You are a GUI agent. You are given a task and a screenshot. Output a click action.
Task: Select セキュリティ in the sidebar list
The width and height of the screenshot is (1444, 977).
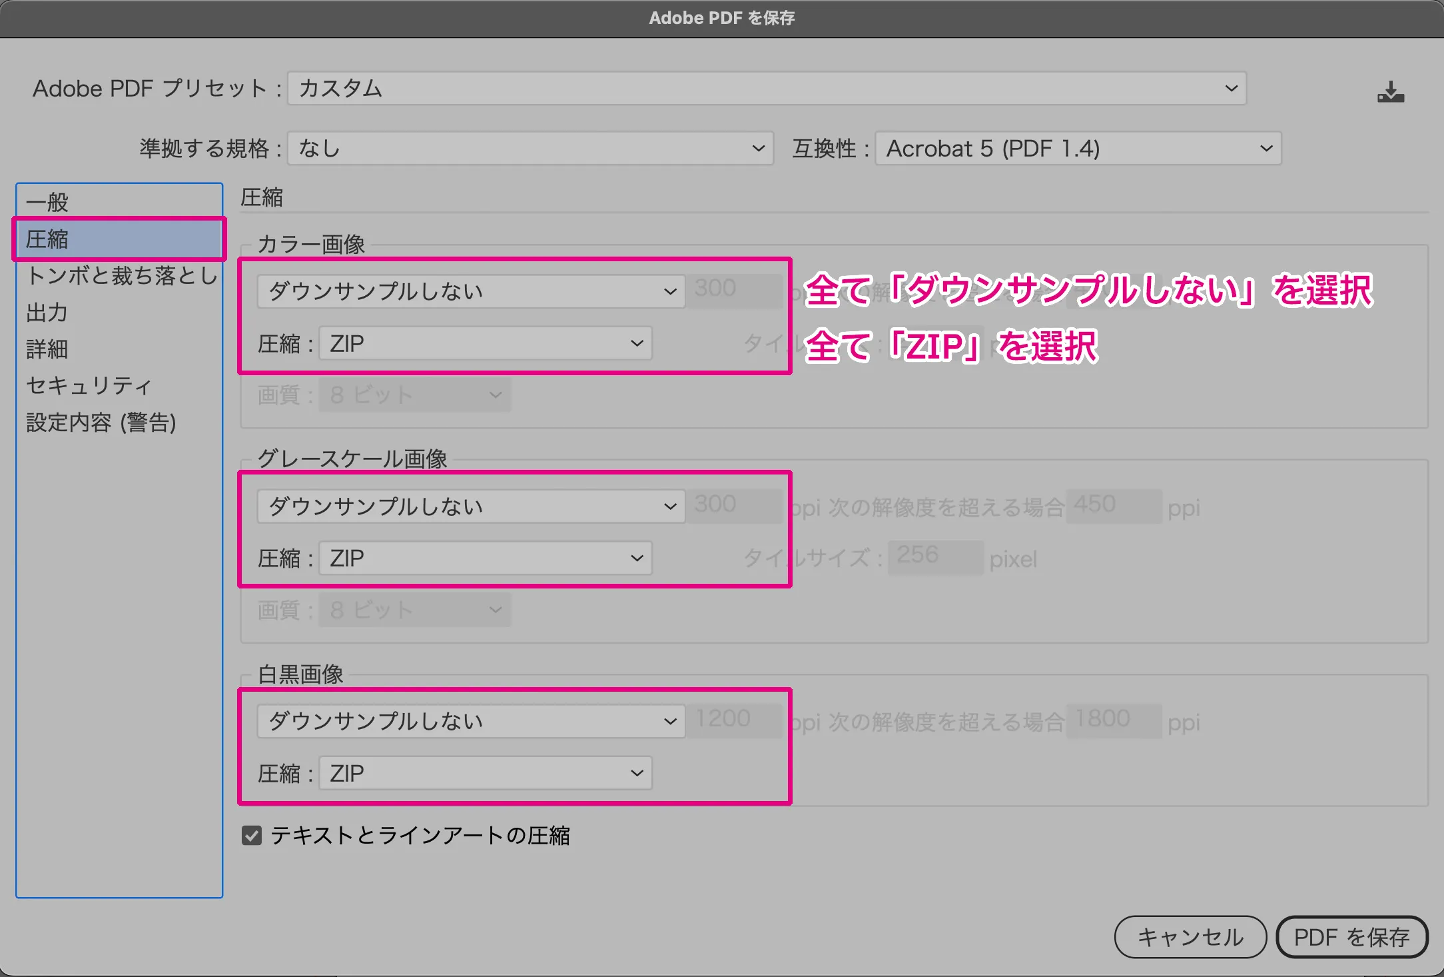[119, 385]
